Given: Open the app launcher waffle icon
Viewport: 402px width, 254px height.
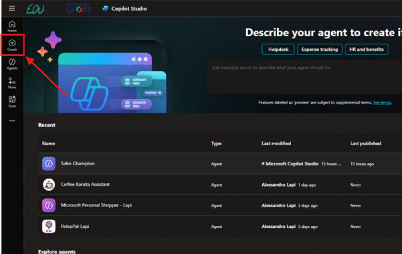Looking at the screenshot, I should 12,8.
